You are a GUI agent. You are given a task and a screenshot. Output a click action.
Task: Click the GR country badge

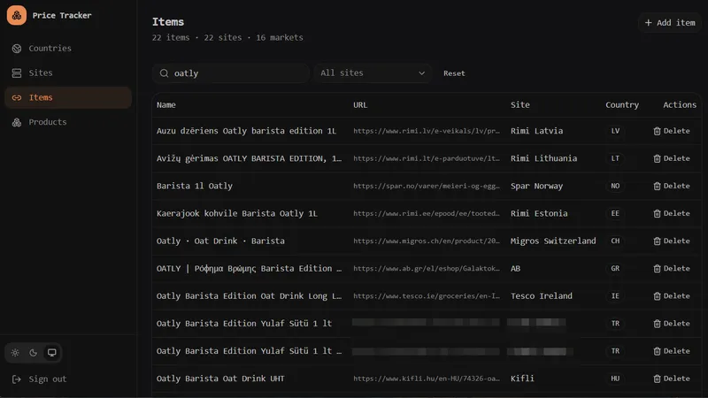pos(615,269)
